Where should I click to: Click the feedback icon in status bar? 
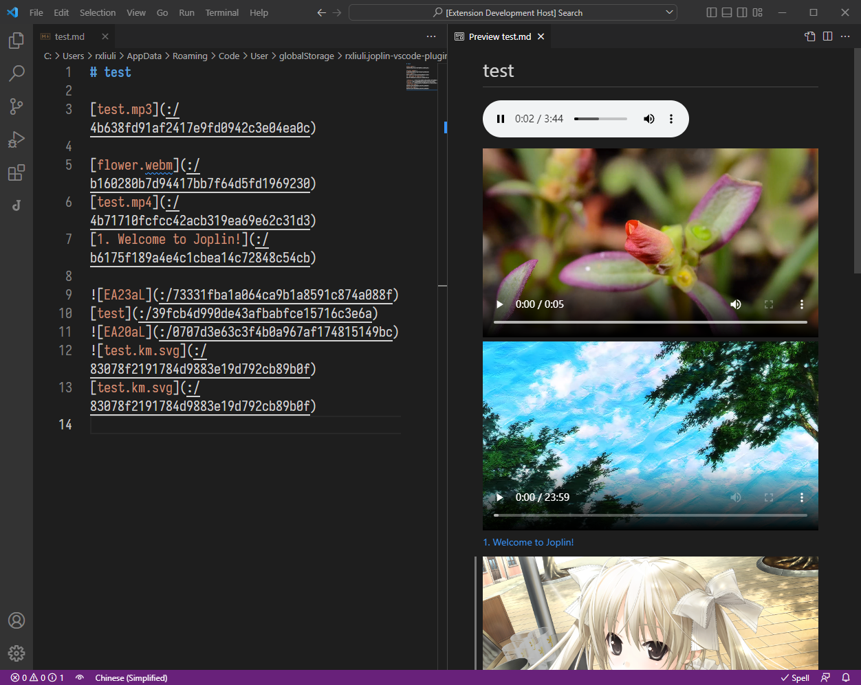(x=826, y=677)
